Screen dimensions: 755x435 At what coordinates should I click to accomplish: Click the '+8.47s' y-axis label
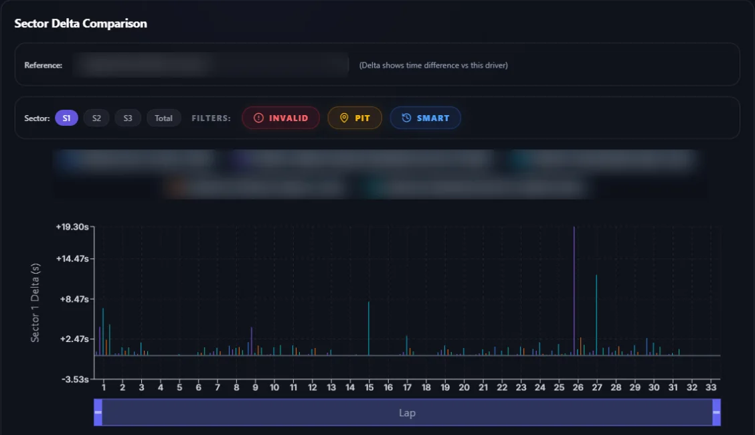pos(74,299)
